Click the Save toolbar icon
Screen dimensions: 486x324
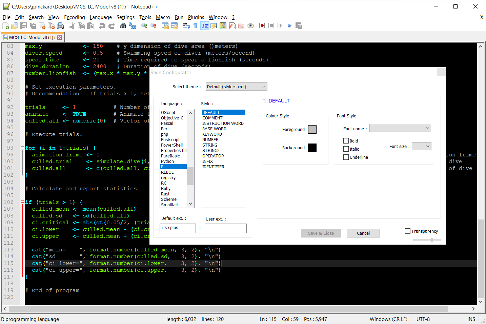pos(24,26)
